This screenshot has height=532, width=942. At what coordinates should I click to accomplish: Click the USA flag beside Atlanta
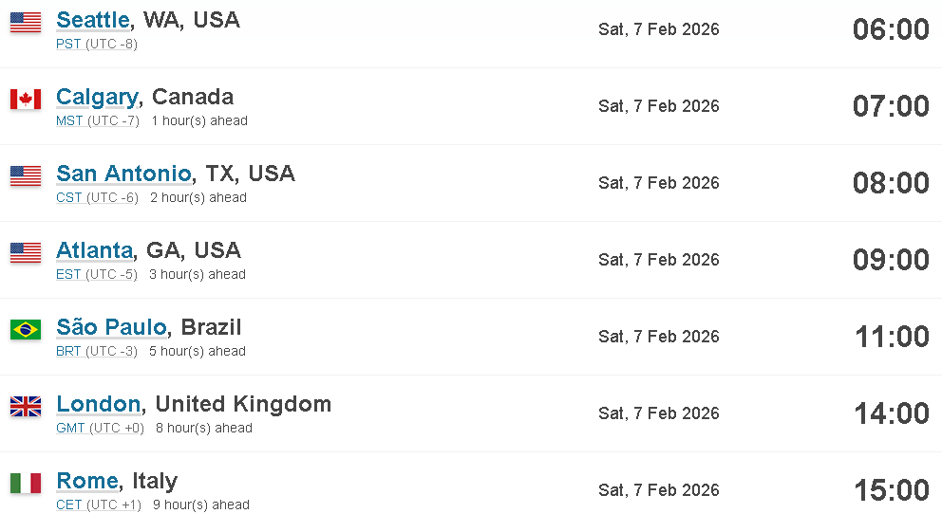point(26,252)
